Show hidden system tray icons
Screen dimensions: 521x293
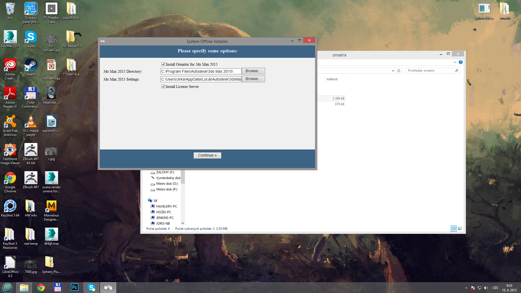[x=466, y=288]
